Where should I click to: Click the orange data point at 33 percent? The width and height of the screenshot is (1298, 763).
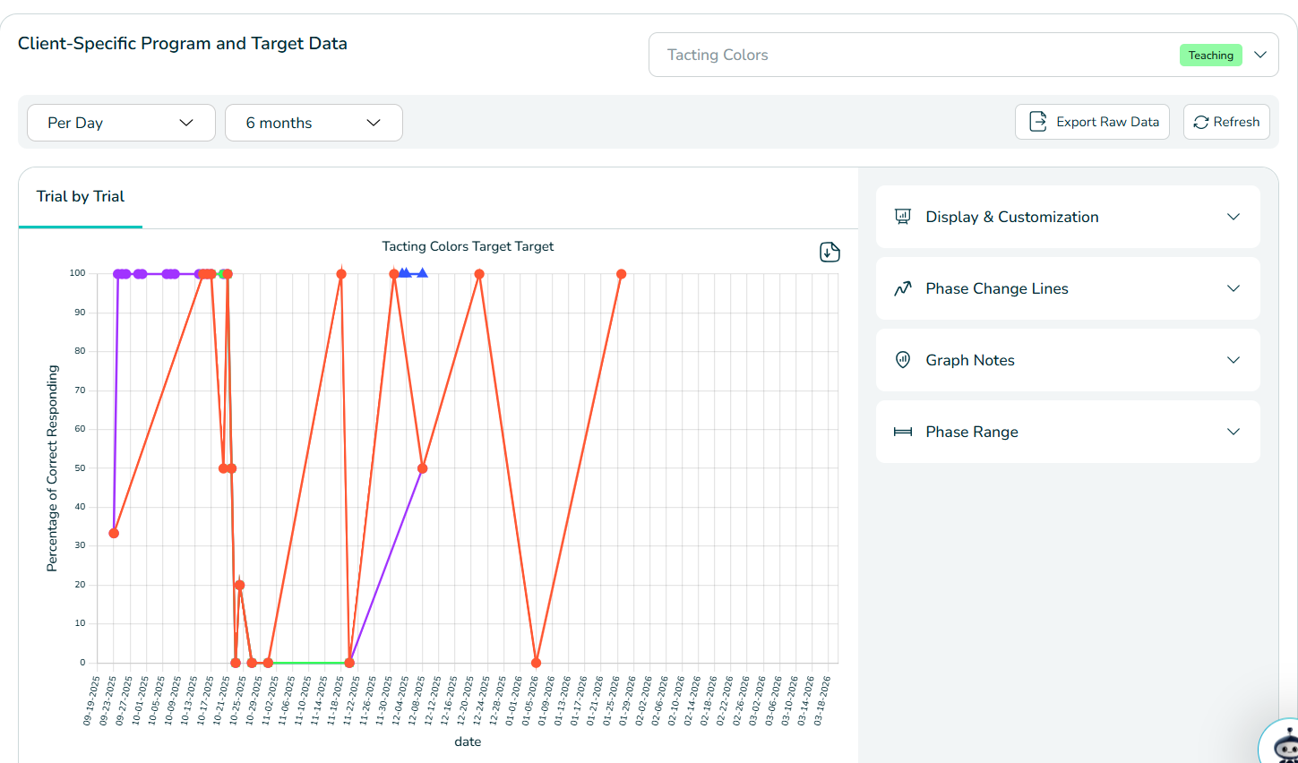[114, 534]
